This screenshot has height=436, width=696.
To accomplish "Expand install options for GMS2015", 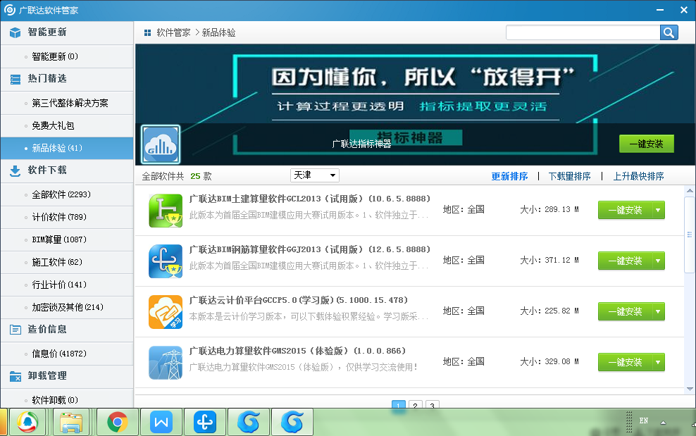I will point(658,362).
